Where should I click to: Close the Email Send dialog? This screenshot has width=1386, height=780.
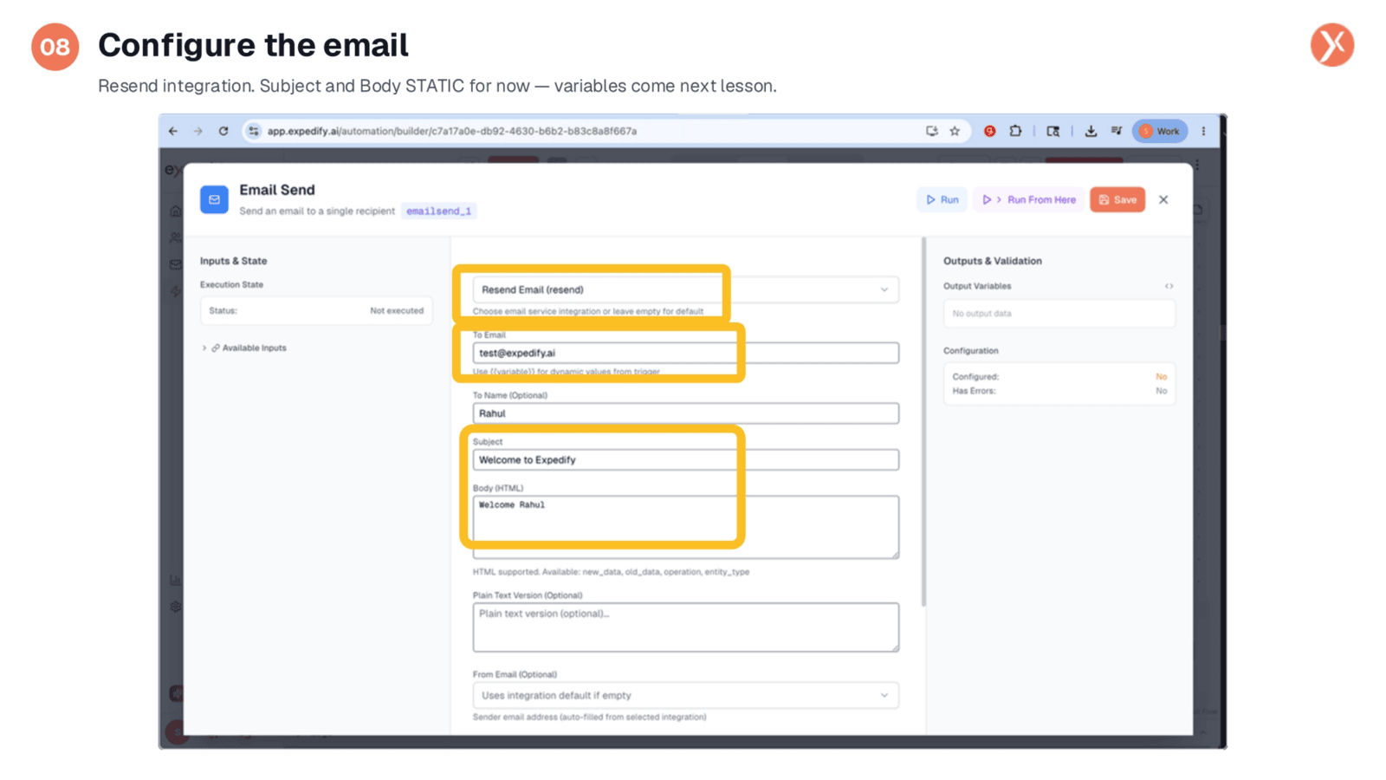click(1163, 199)
